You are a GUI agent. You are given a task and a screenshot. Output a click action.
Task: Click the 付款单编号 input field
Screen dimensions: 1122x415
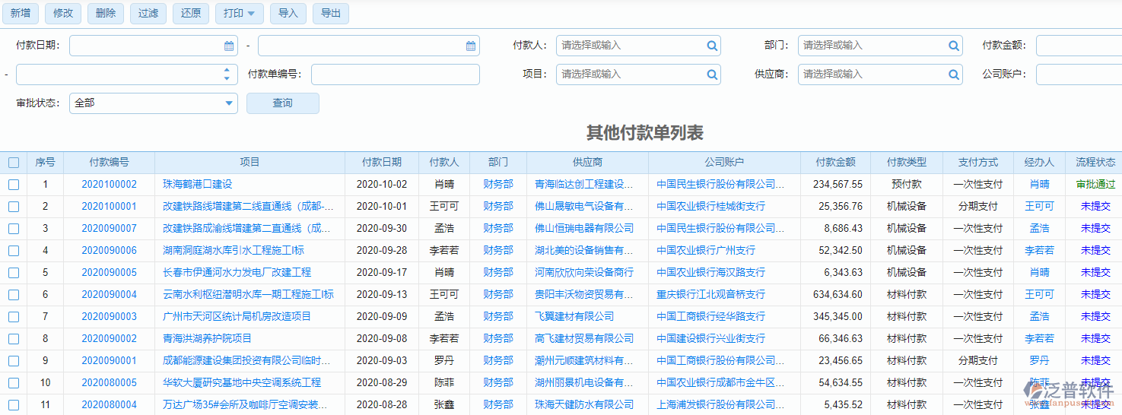pyautogui.click(x=395, y=74)
